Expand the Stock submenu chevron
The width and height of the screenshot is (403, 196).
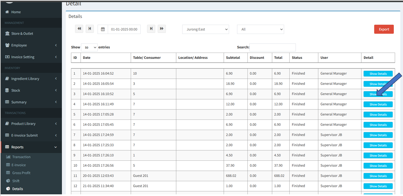click(56, 90)
